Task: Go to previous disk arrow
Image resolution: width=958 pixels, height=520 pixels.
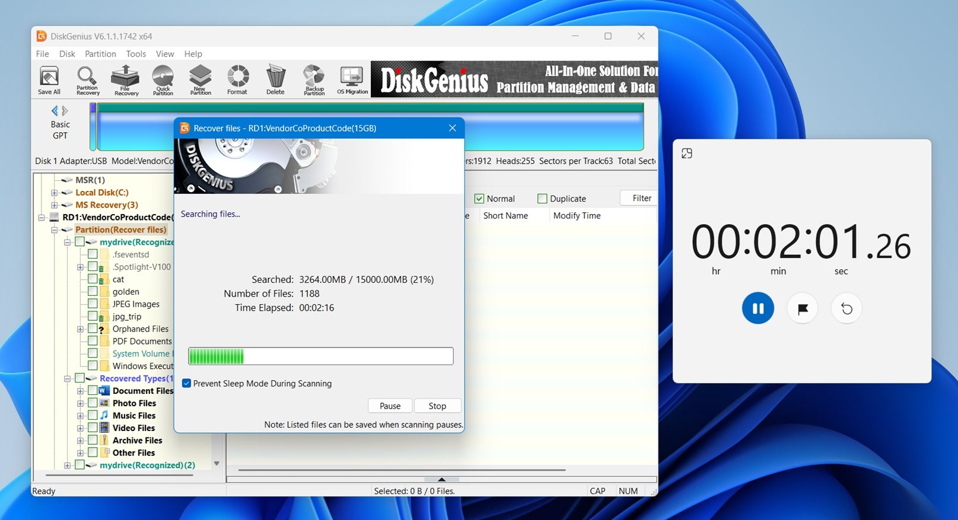Action: tap(55, 111)
